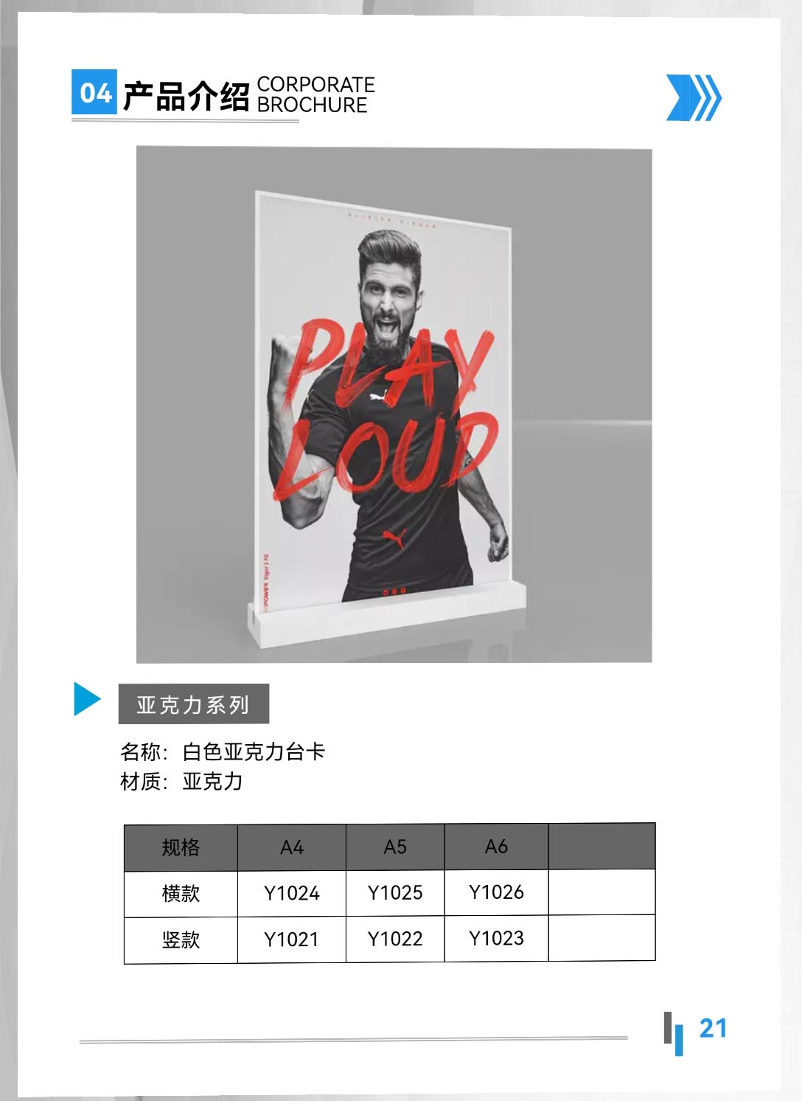Image resolution: width=802 pixels, height=1101 pixels.
Task: Click the page number 21
Action: (x=713, y=1028)
